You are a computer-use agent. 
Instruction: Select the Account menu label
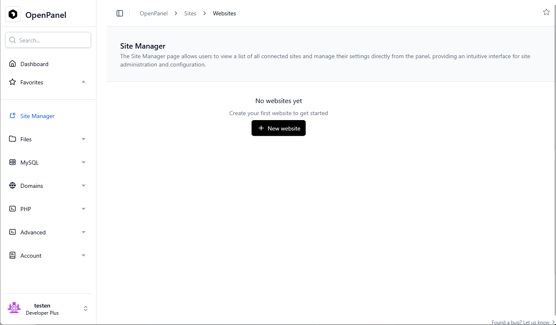[31, 256]
